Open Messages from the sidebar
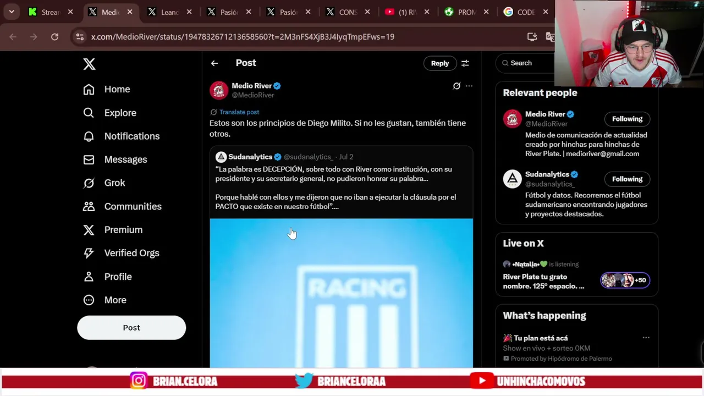The image size is (704, 396). (x=115, y=159)
